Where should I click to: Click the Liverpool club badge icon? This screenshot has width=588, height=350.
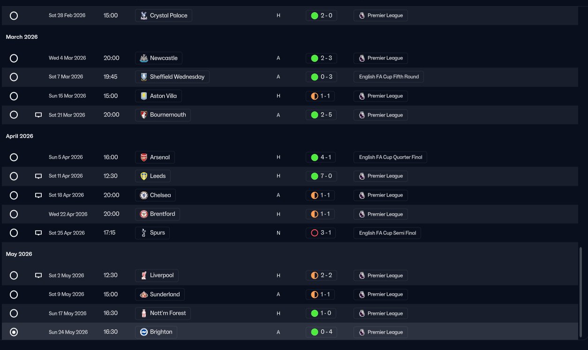click(144, 276)
